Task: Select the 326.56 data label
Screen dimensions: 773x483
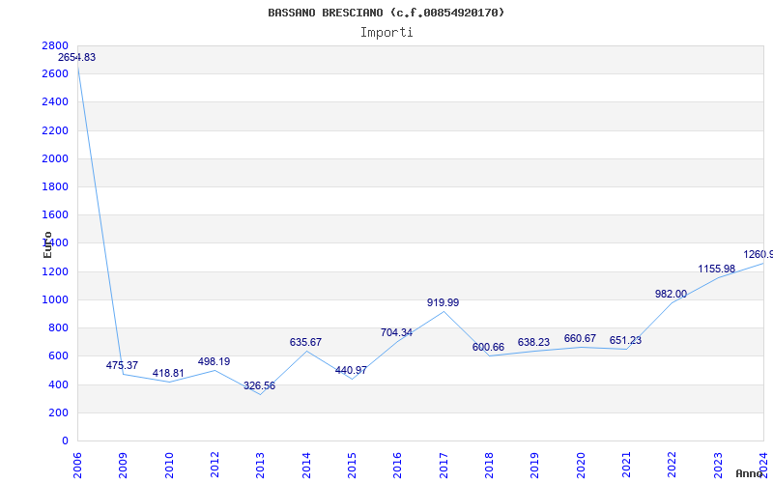Action: [259, 385]
